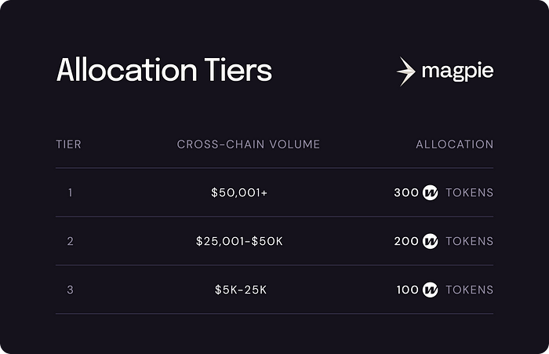The height and width of the screenshot is (354, 549).
Task: Click the 200 allocation amount
Action: tap(406, 241)
